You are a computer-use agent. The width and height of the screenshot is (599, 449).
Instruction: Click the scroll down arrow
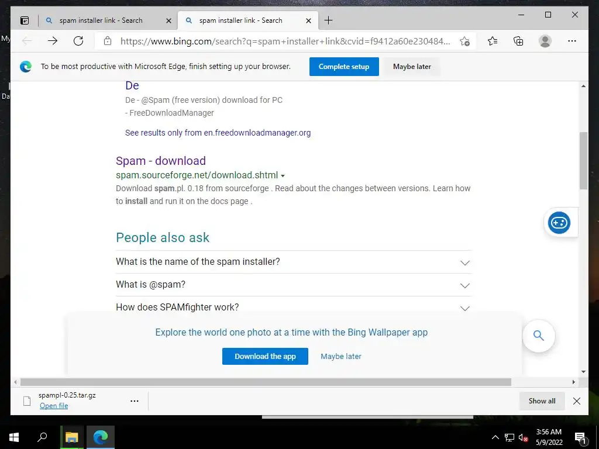click(583, 372)
